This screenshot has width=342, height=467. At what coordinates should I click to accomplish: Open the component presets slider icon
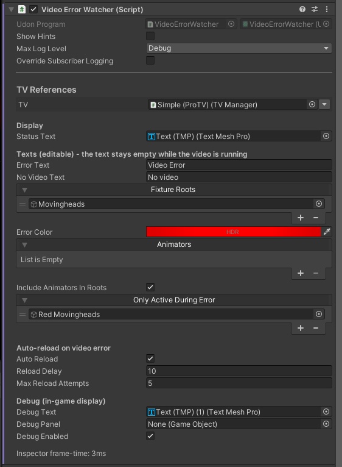[315, 9]
